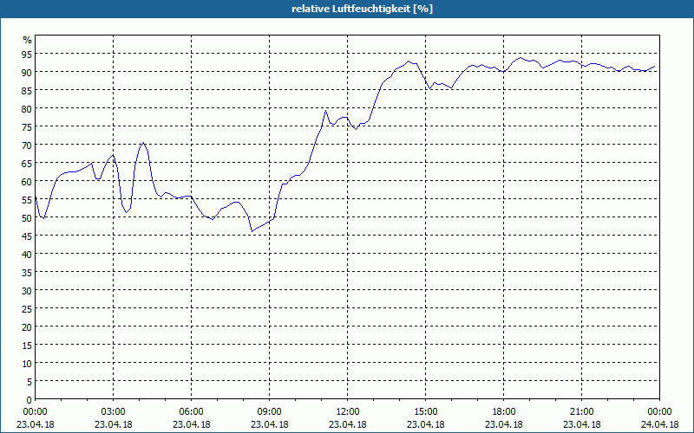Click the y-axis value '20'
Image resolution: width=694 pixels, height=433 pixels.
coord(27,327)
